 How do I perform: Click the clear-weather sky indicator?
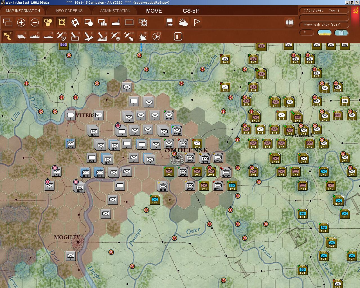tap(324, 33)
